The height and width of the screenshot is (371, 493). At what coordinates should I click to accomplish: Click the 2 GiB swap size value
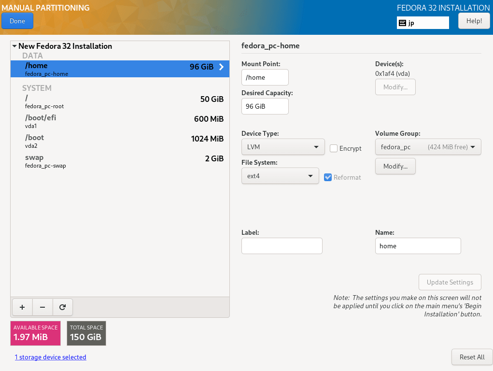tap(214, 158)
